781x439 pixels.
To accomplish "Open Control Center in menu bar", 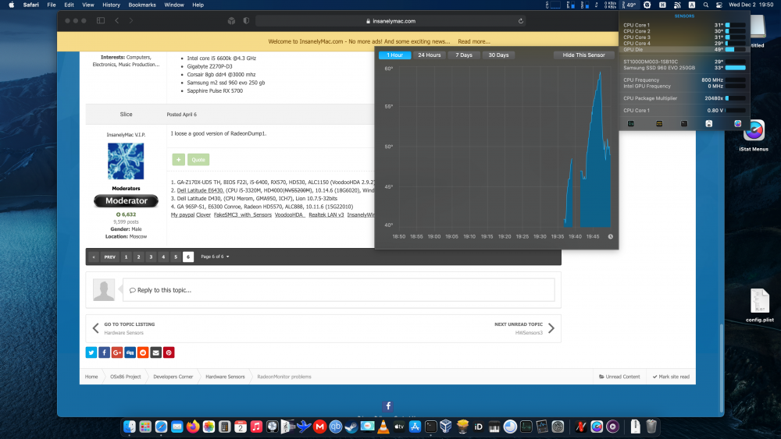I will click(x=719, y=5).
